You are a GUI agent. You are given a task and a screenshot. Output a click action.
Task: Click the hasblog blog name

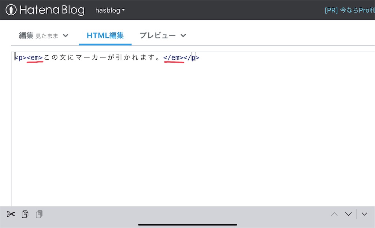tap(107, 10)
